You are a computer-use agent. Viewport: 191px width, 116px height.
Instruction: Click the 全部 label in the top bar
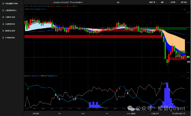pos(118,2)
